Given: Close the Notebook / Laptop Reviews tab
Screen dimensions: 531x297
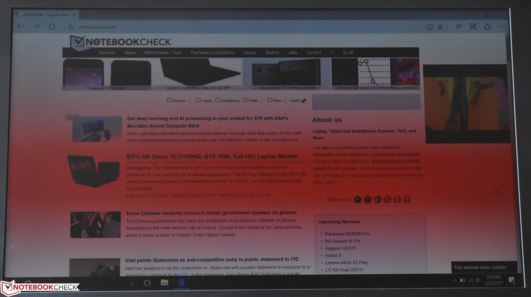Looking at the screenshot, I should click(74, 15).
